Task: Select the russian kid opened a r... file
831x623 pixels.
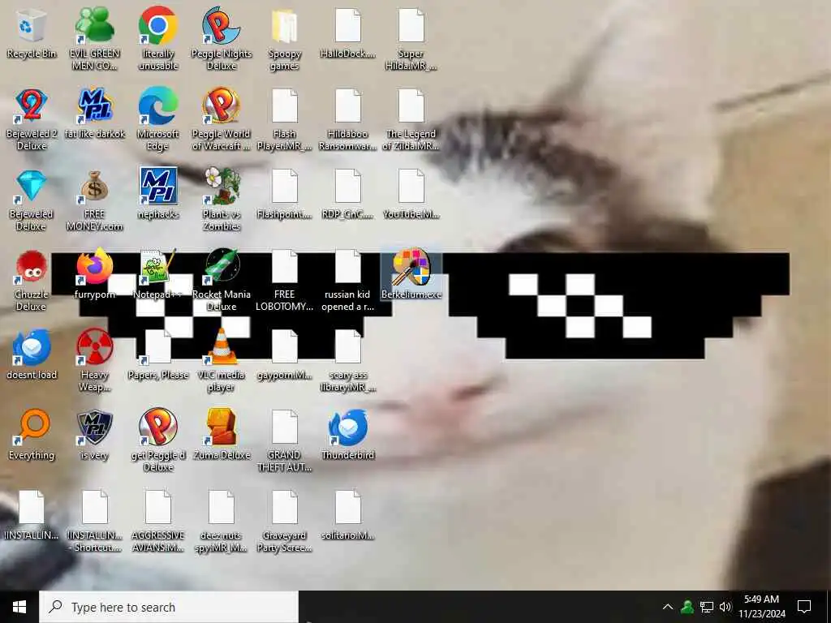Action: tap(347, 281)
